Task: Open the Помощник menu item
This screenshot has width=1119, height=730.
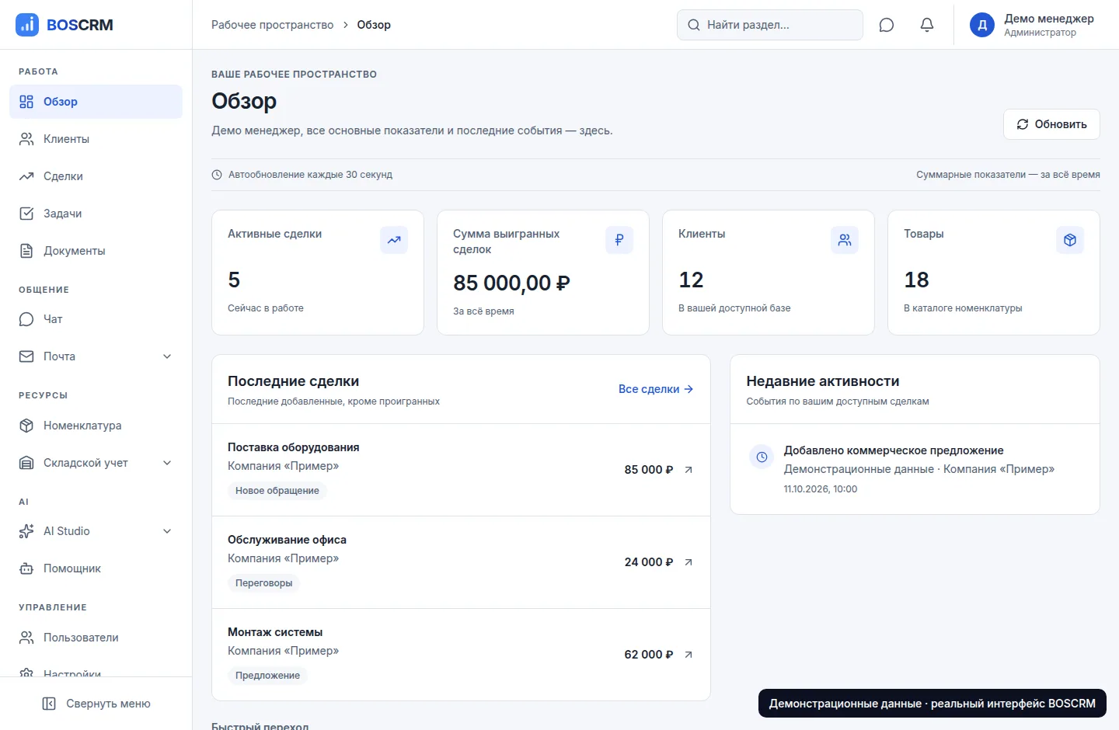Action: click(96, 568)
